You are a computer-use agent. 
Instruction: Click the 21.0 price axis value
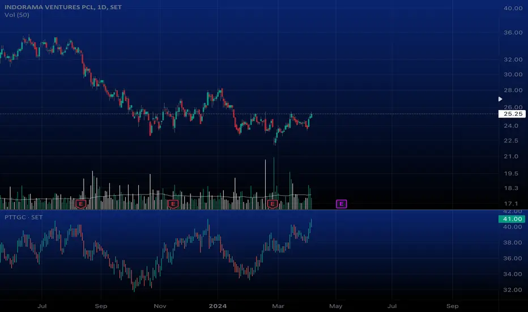click(x=511, y=157)
